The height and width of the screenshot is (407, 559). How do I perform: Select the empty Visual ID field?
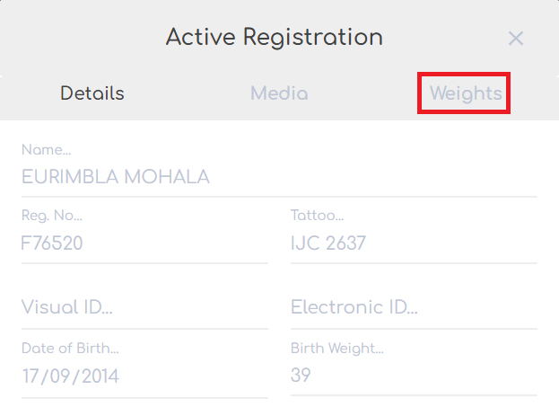tap(144, 307)
